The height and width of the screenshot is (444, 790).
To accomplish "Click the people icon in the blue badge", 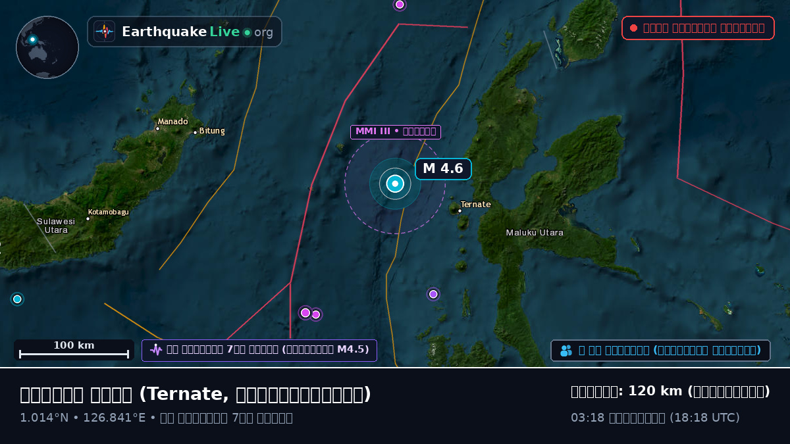I will point(566,351).
